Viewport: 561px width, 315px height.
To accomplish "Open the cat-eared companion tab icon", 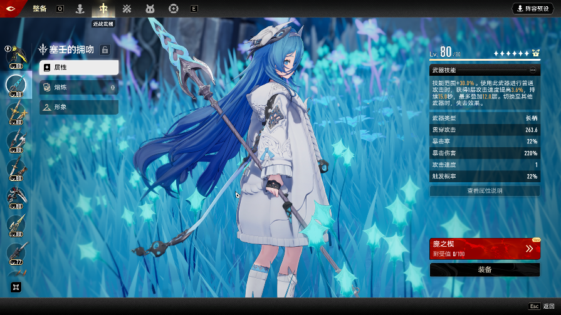I will tap(150, 9).
